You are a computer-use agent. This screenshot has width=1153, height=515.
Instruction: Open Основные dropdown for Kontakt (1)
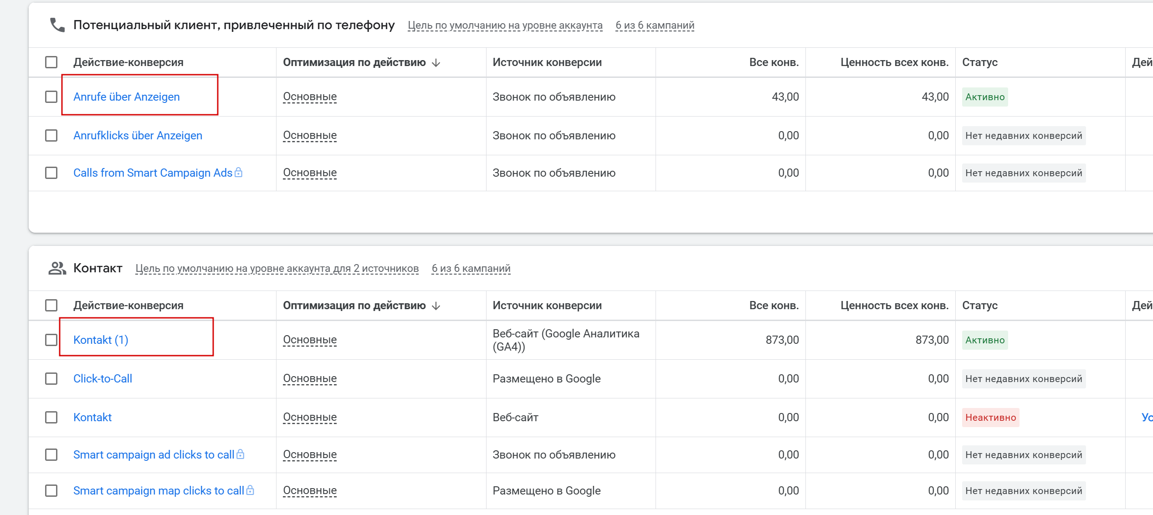(310, 340)
